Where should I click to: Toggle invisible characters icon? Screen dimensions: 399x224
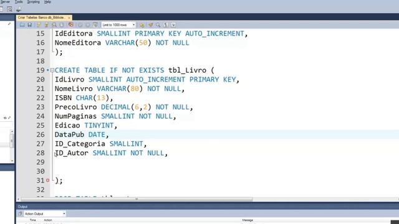tap(166, 25)
